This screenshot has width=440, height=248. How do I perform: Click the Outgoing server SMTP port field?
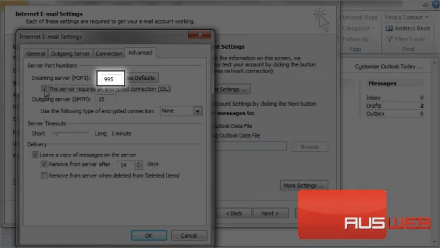[x=106, y=99]
